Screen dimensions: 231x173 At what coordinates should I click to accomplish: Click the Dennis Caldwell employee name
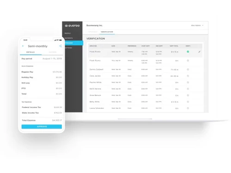pyautogui.click(x=97, y=70)
